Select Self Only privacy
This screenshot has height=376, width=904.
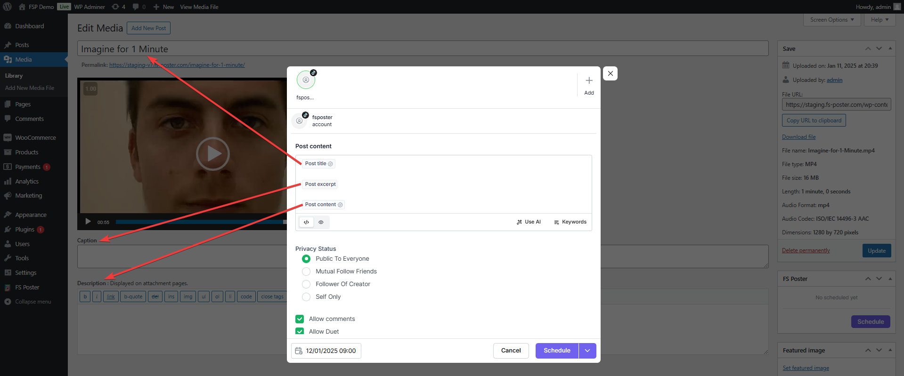(x=306, y=297)
